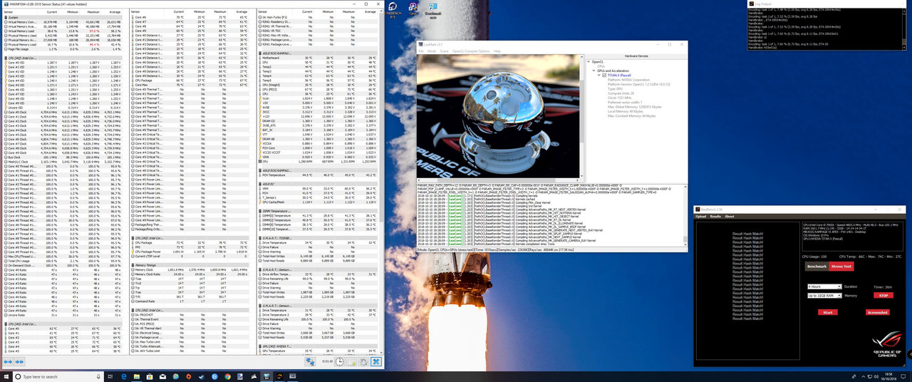Click HWiNFO blue X close sensors icon
This screenshot has height=382, width=912.
click(376, 361)
